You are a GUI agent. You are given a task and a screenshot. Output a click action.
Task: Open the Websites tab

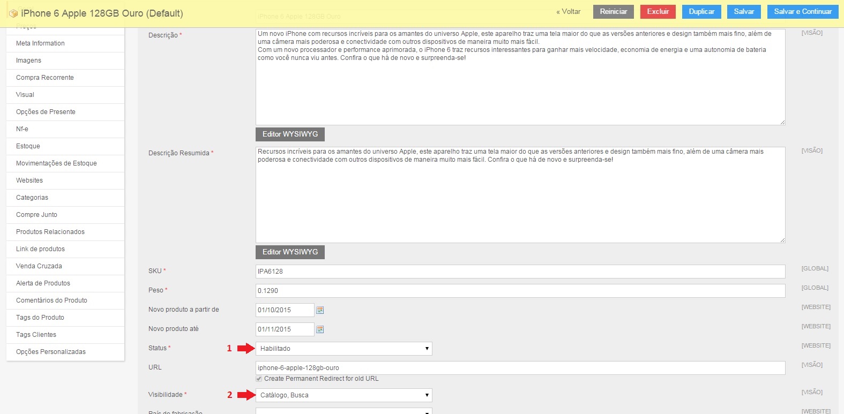tap(65, 180)
